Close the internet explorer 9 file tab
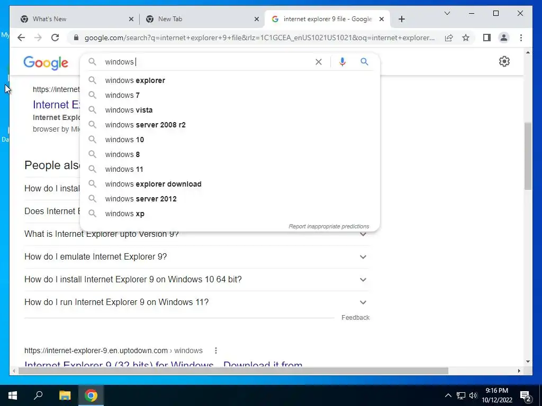 point(382,19)
